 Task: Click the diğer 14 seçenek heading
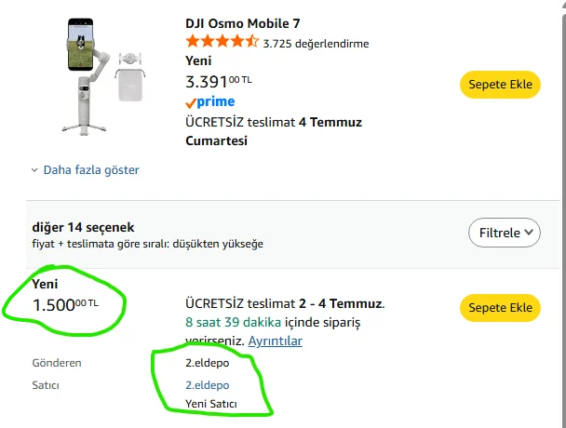pyautogui.click(x=83, y=227)
